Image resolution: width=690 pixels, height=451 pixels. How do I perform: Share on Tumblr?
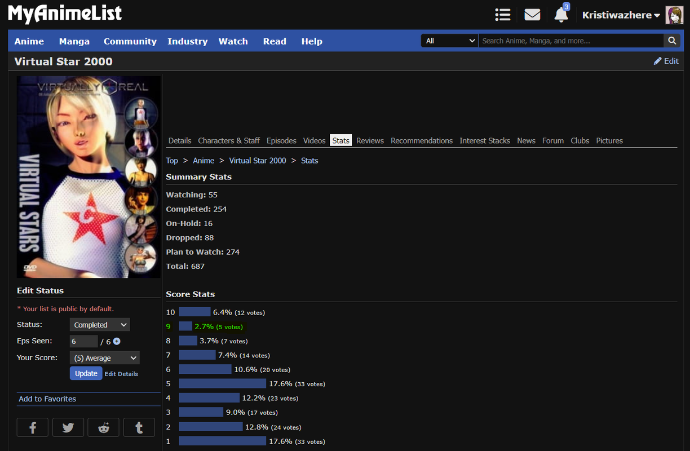139,427
